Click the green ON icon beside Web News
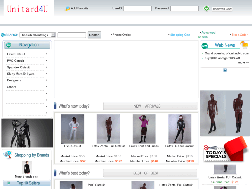The width and height of the screenshot is (252, 189). [205, 46]
